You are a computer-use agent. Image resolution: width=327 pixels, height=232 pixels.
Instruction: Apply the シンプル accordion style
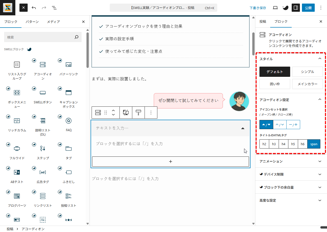click(x=308, y=72)
